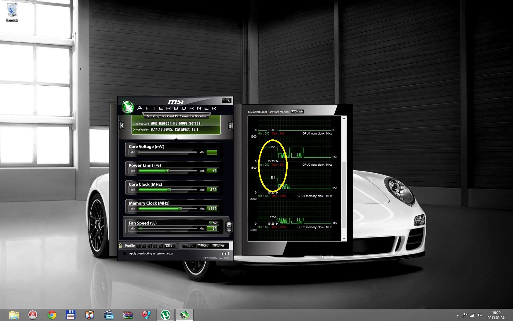Open WinRAR from the taskbar
This screenshot has width=513, height=321.
tap(128, 315)
